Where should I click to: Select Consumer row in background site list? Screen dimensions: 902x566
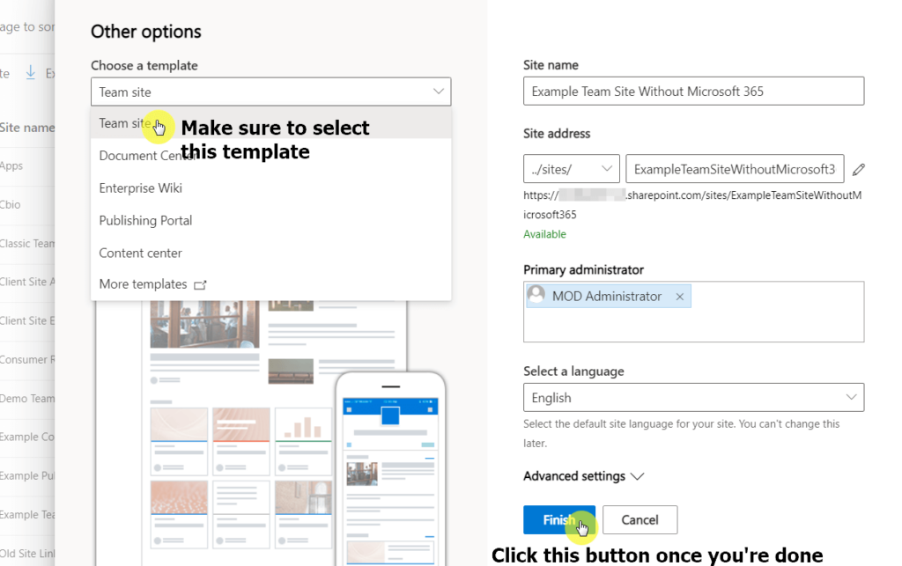(27, 360)
